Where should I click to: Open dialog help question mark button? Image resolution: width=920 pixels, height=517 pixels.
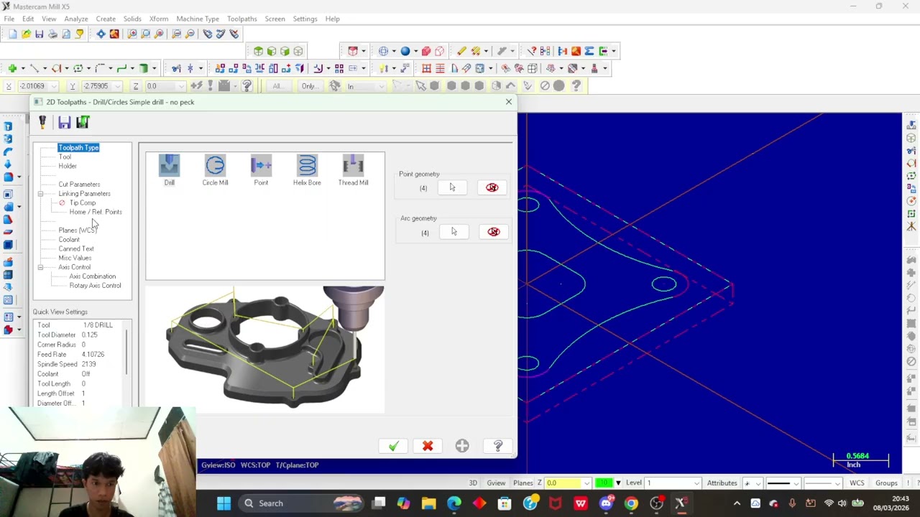point(497,447)
